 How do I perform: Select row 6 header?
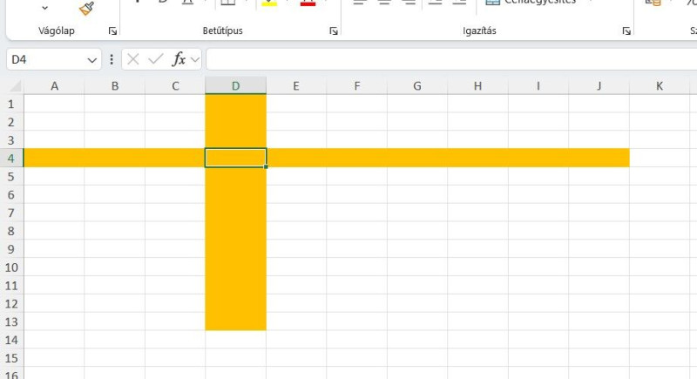[11, 194]
